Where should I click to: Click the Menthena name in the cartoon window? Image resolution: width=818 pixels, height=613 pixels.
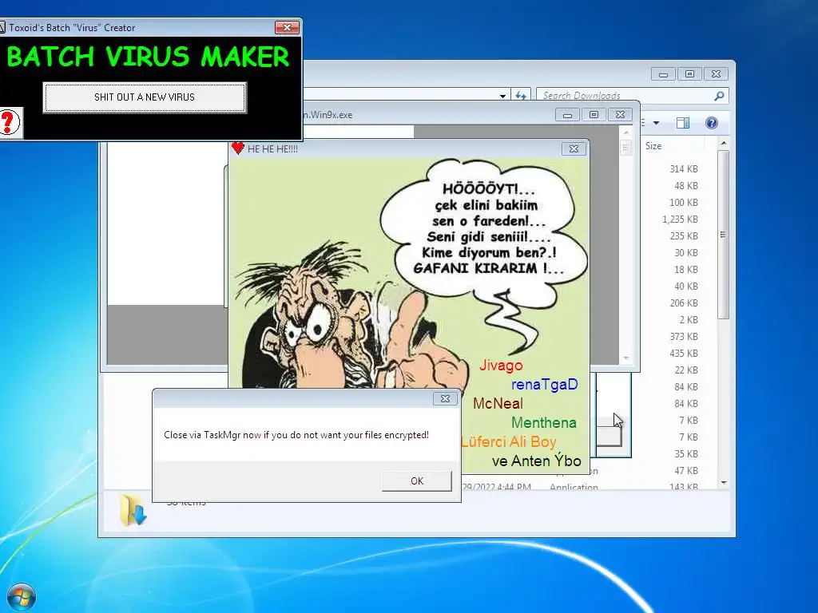point(543,423)
